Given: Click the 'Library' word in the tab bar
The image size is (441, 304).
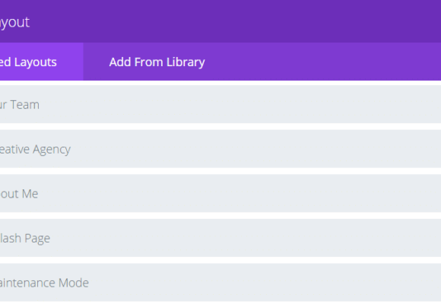Looking at the screenshot, I should point(186,62).
